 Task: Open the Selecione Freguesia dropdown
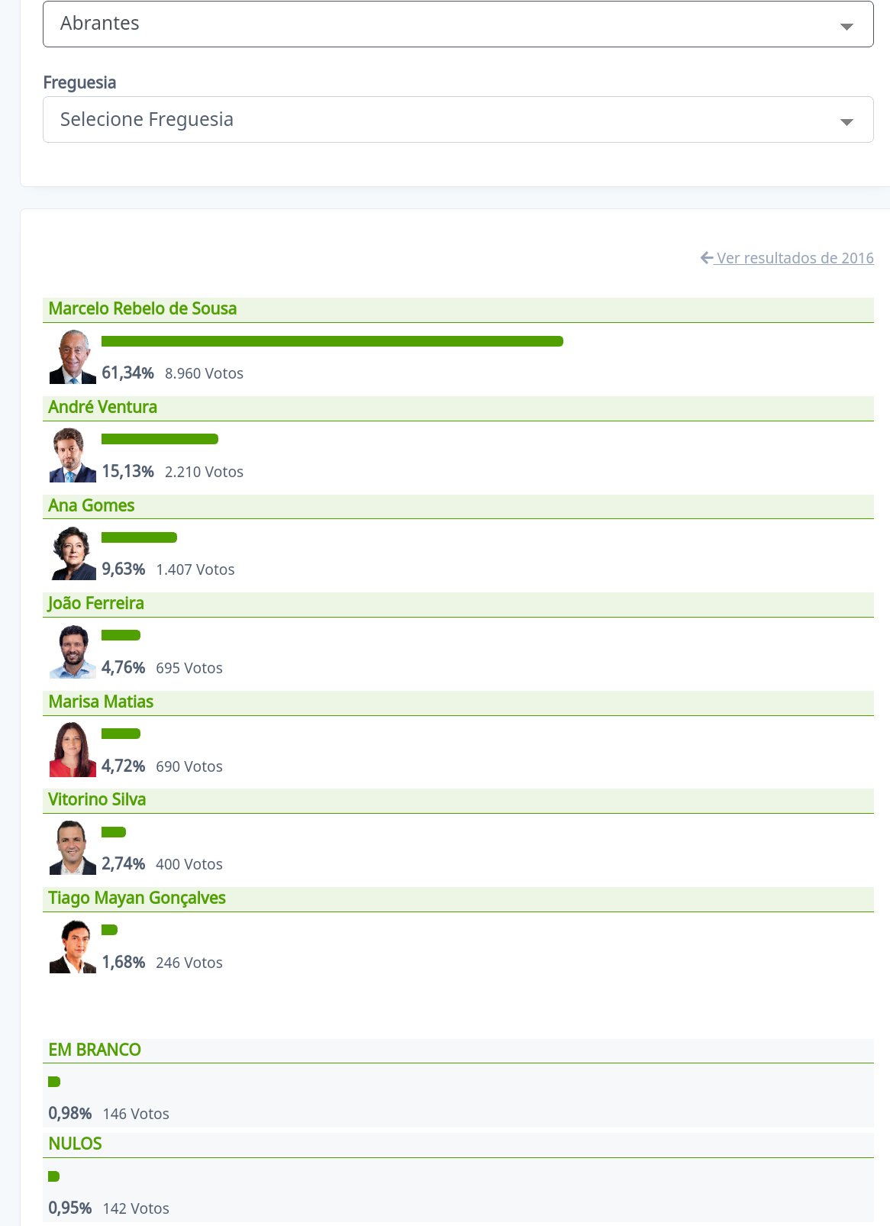458,120
